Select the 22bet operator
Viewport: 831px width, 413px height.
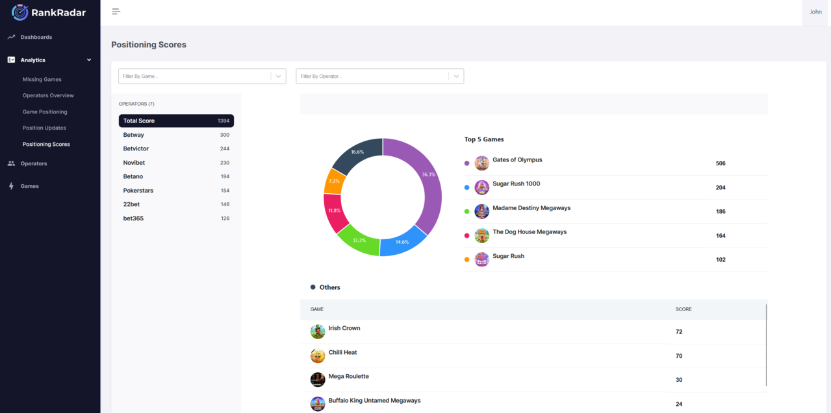176,204
